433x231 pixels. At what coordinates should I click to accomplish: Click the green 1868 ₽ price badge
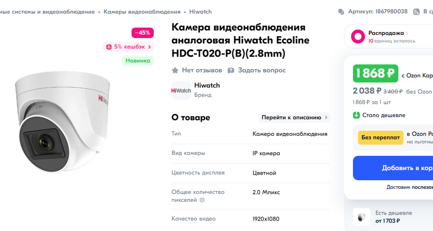click(x=375, y=73)
